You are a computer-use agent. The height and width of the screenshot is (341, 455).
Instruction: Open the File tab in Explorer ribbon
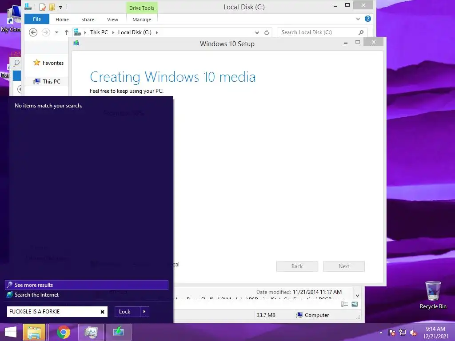click(x=36, y=19)
